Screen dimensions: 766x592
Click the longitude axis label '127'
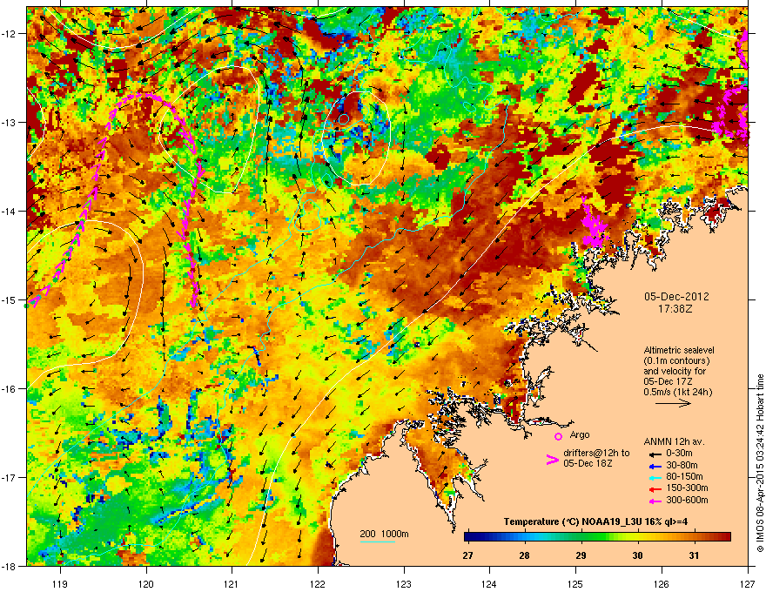click(x=748, y=583)
